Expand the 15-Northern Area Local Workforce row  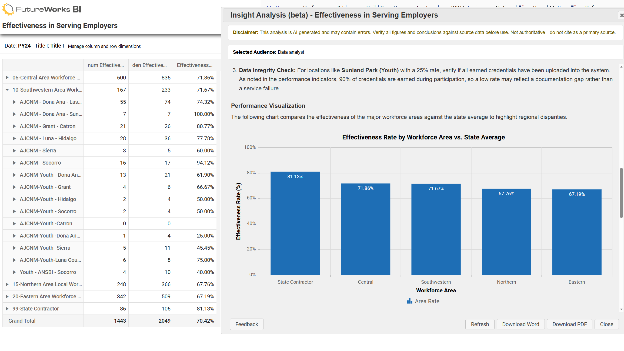click(7, 284)
